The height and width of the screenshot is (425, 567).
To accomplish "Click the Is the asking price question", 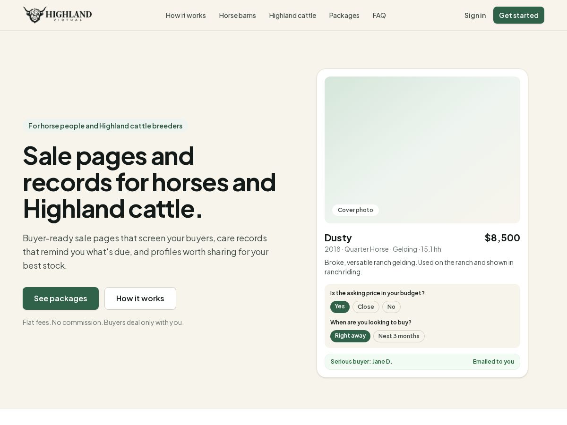I will click(378, 293).
